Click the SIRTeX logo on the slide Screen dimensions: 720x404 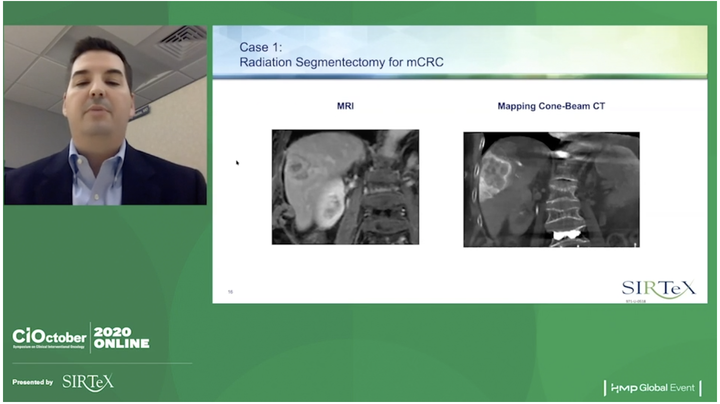point(658,288)
